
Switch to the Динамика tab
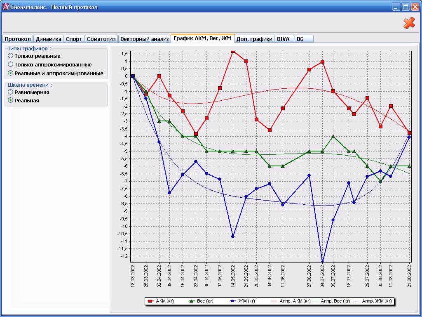tap(48, 39)
